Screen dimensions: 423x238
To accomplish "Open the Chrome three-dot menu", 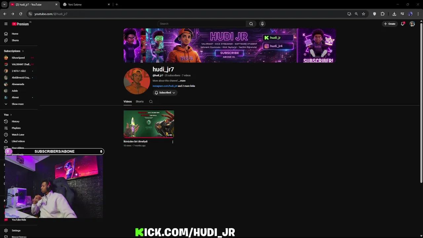I will point(418,14).
